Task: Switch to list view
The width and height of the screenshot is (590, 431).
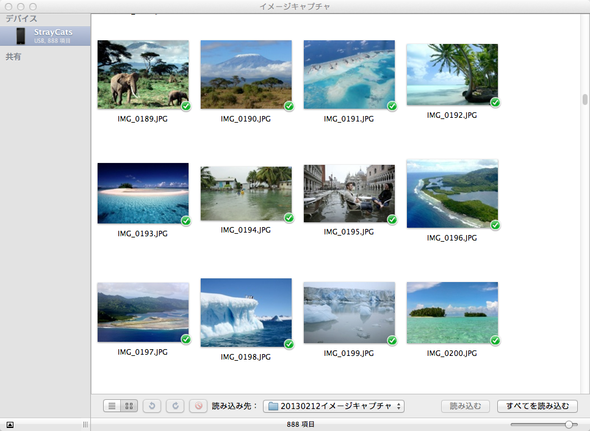Action: (x=112, y=406)
